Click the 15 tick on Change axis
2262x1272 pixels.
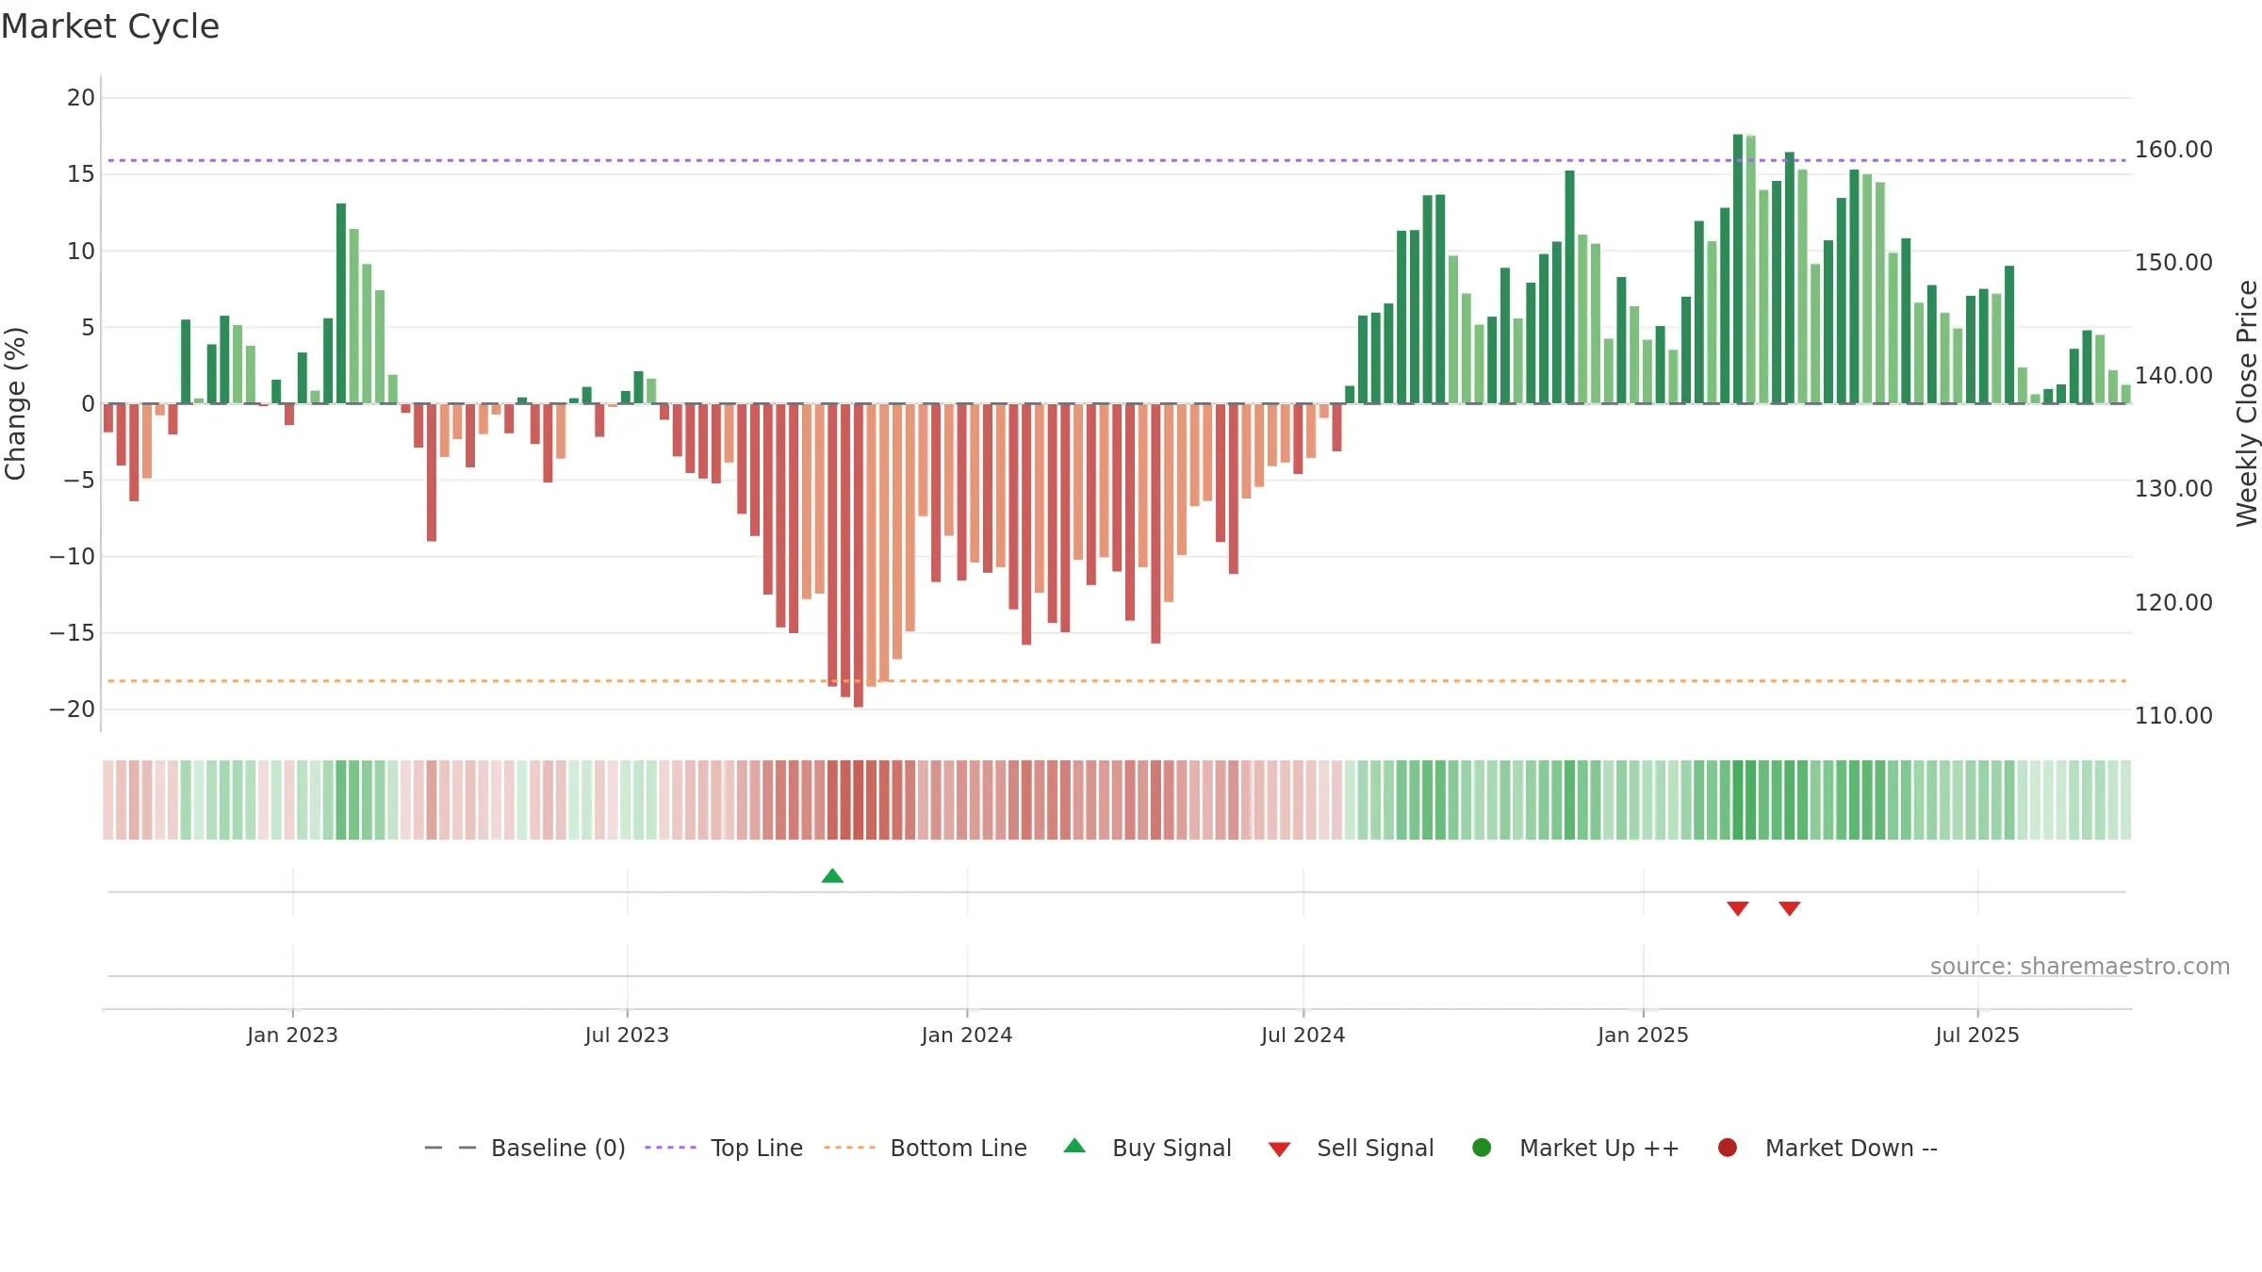pyautogui.click(x=81, y=173)
